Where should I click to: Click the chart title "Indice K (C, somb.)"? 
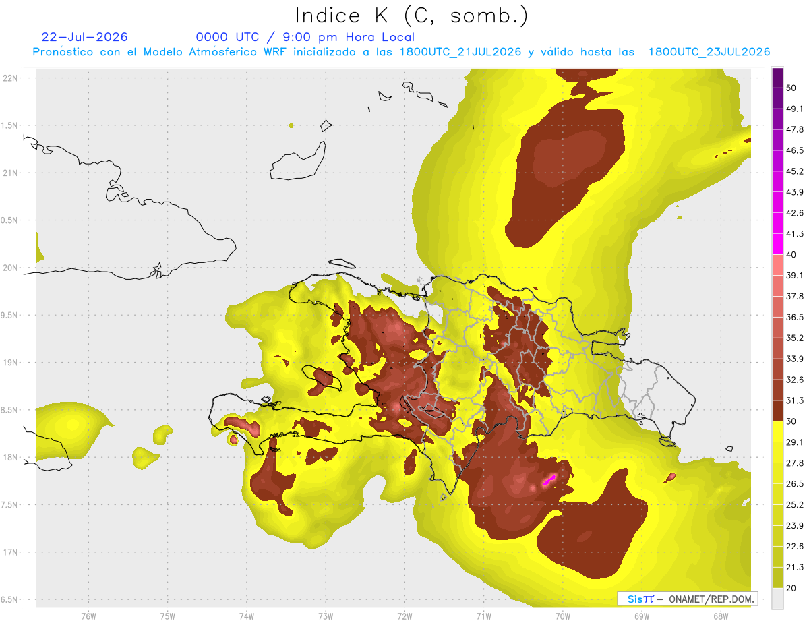click(x=411, y=15)
